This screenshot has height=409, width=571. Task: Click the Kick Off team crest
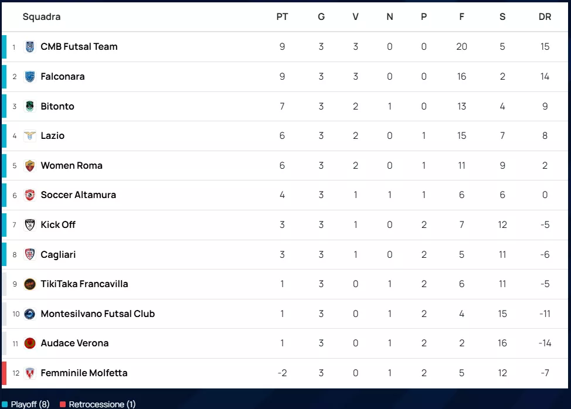pyautogui.click(x=30, y=225)
